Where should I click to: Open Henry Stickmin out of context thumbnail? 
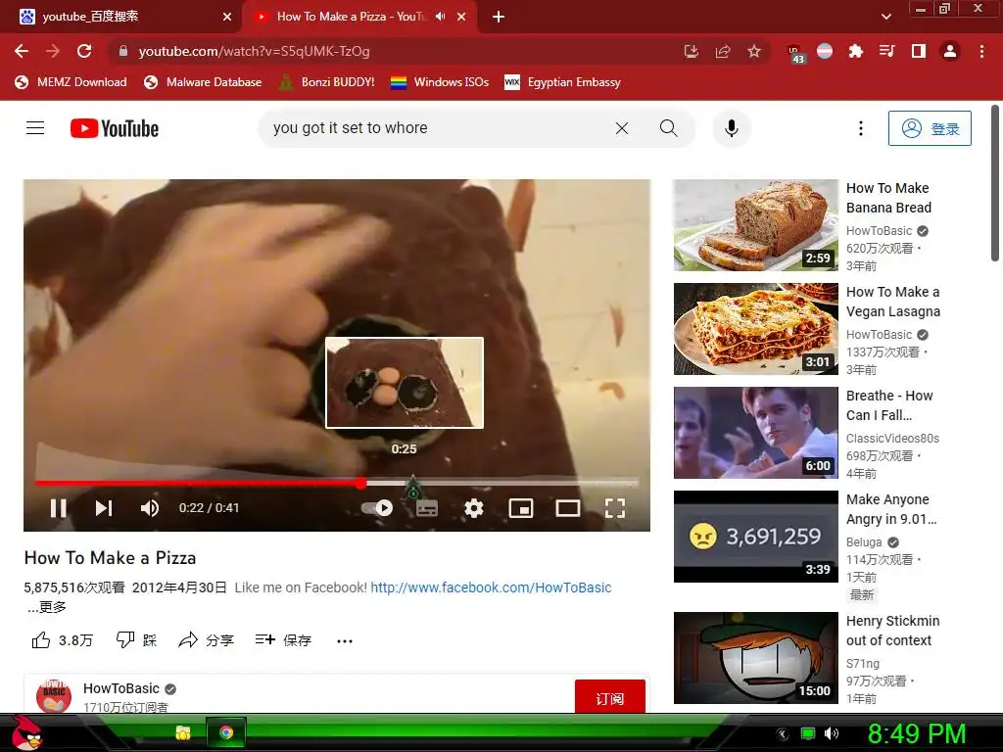point(755,658)
